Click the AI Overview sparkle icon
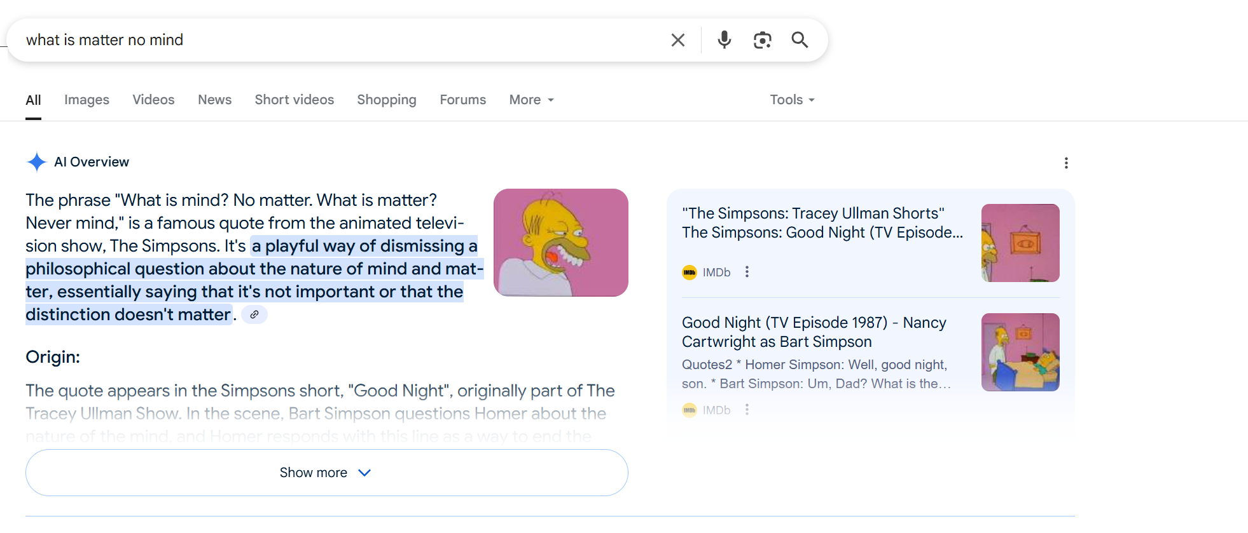 coord(37,162)
